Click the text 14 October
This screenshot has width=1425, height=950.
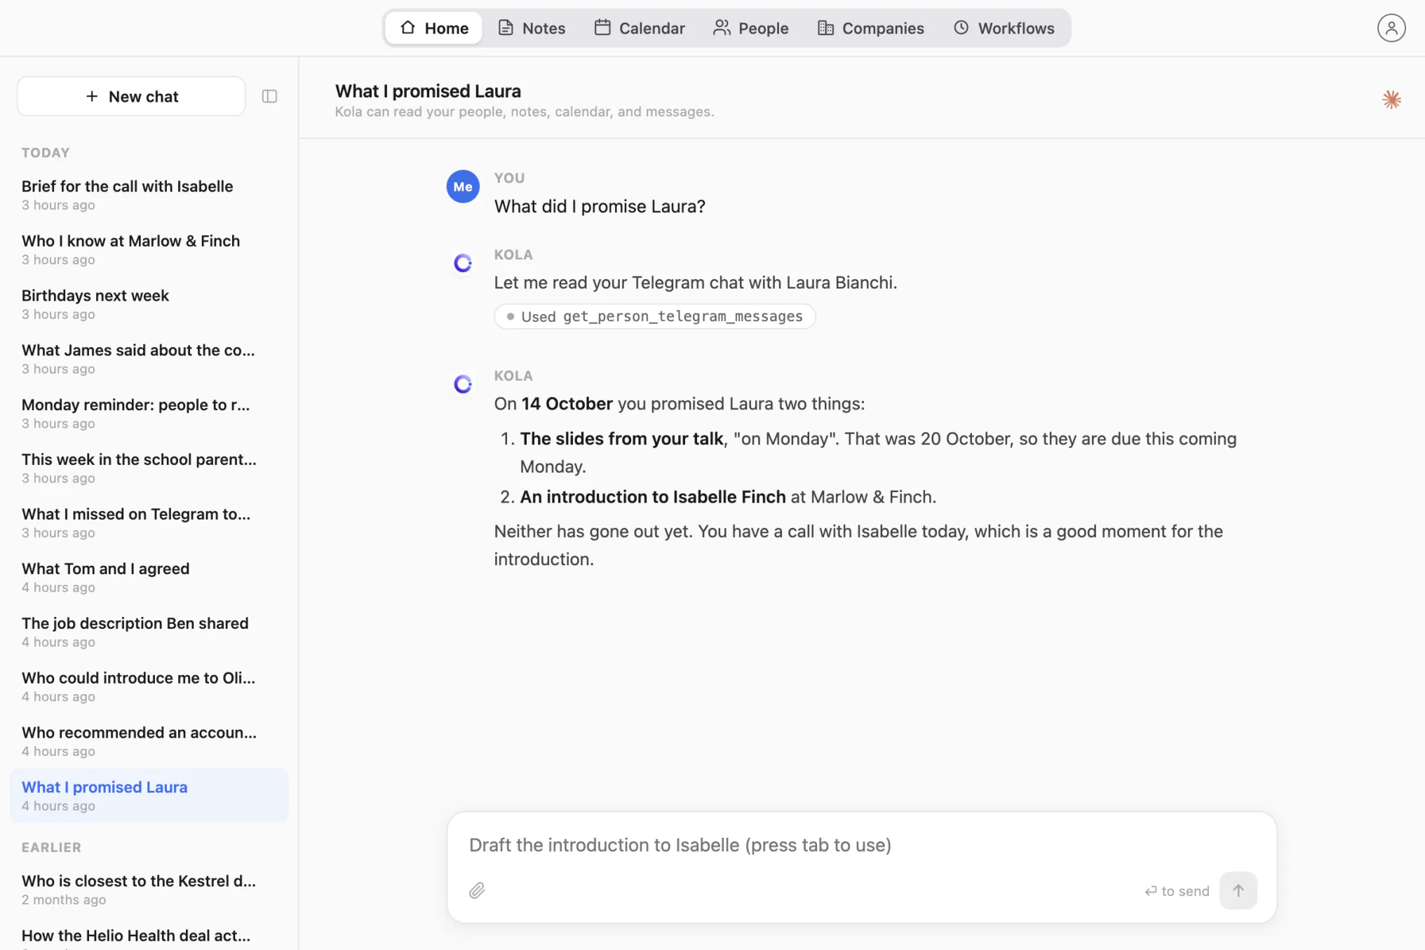click(x=567, y=404)
